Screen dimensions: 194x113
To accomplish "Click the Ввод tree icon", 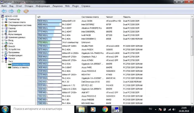I will click(x=6, y=40).
